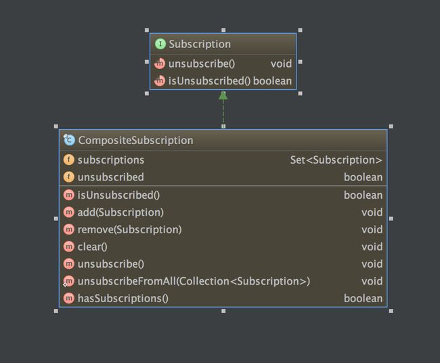The image size is (440, 363).
Task: Click the green interface icon beside Subscription
Action: click(x=160, y=44)
